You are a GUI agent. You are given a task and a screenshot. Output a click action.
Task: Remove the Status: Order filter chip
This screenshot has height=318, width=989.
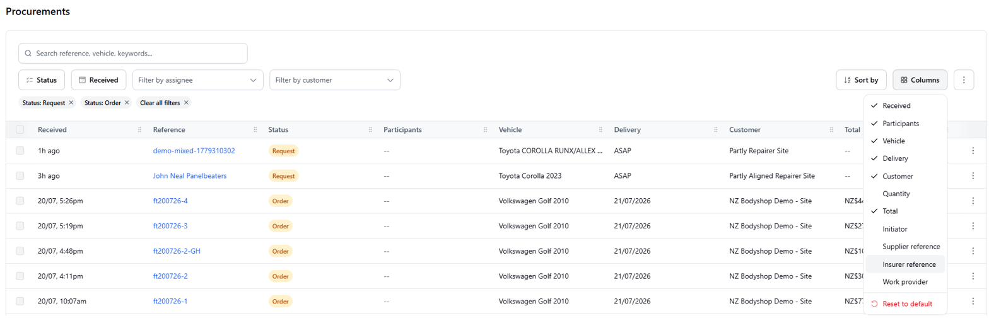coord(127,103)
